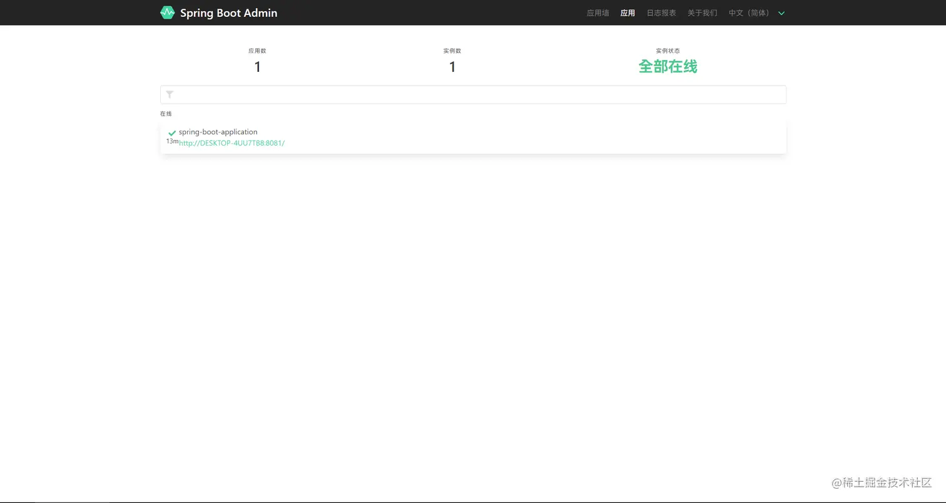Open the http://DESKTOP-4UU7TB8:8081/ link

(231, 143)
